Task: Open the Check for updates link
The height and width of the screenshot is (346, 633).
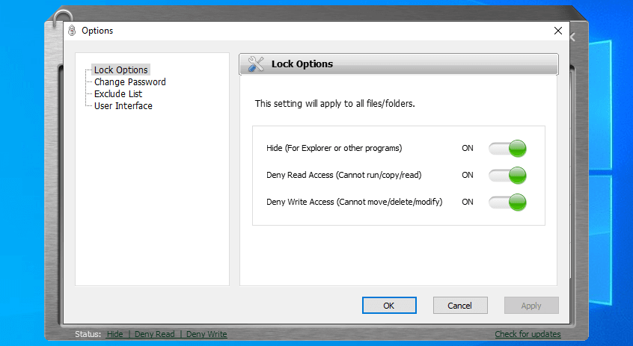Action: [x=527, y=334]
